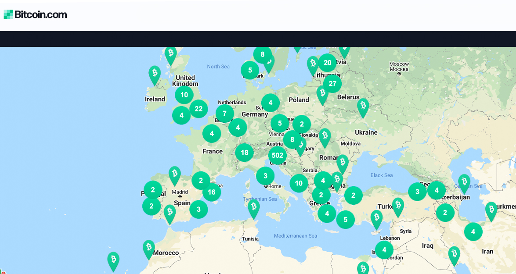Select the 20 cluster near Latvia

327,63
